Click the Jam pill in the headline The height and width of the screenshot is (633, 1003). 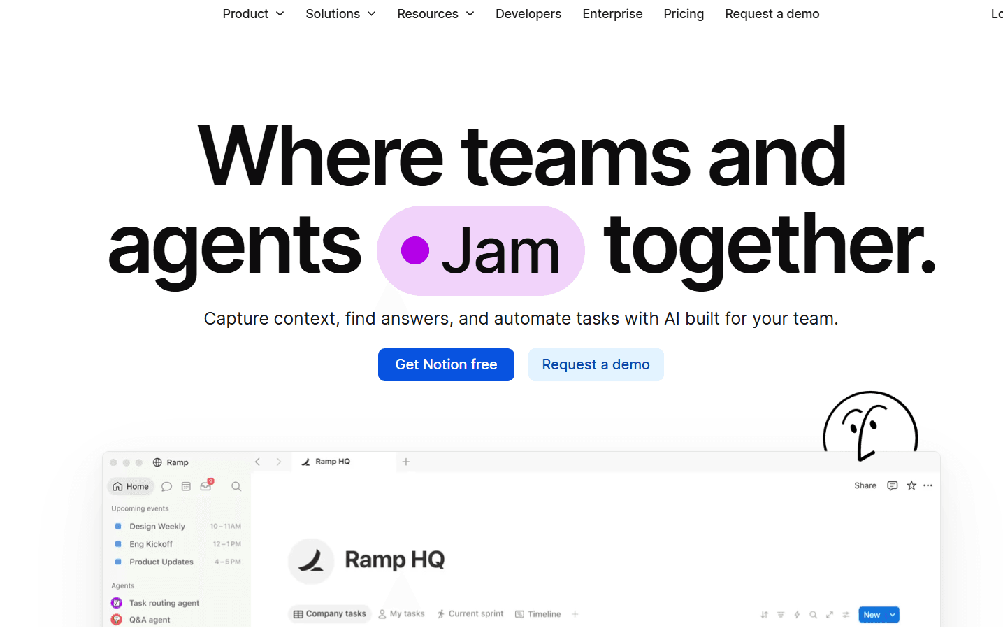[x=481, y=250]
